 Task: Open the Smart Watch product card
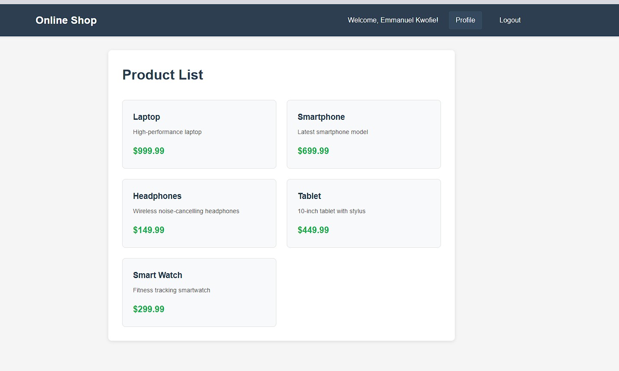click(x=199, y=292)
